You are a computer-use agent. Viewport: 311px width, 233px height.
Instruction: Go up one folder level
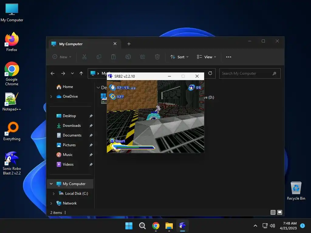tap(81, 73)
